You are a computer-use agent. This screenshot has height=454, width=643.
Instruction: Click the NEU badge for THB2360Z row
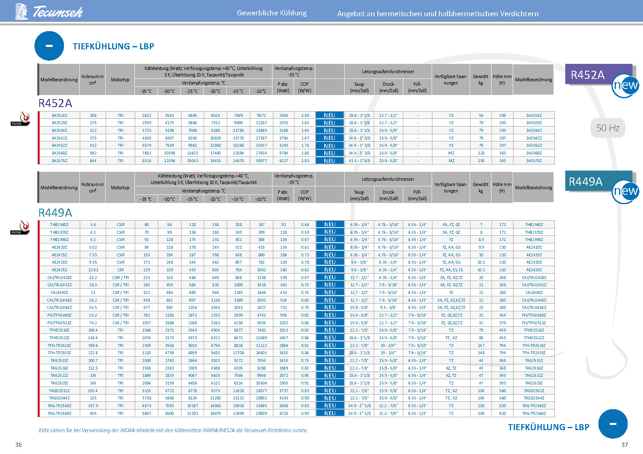[x=330, y=224]
